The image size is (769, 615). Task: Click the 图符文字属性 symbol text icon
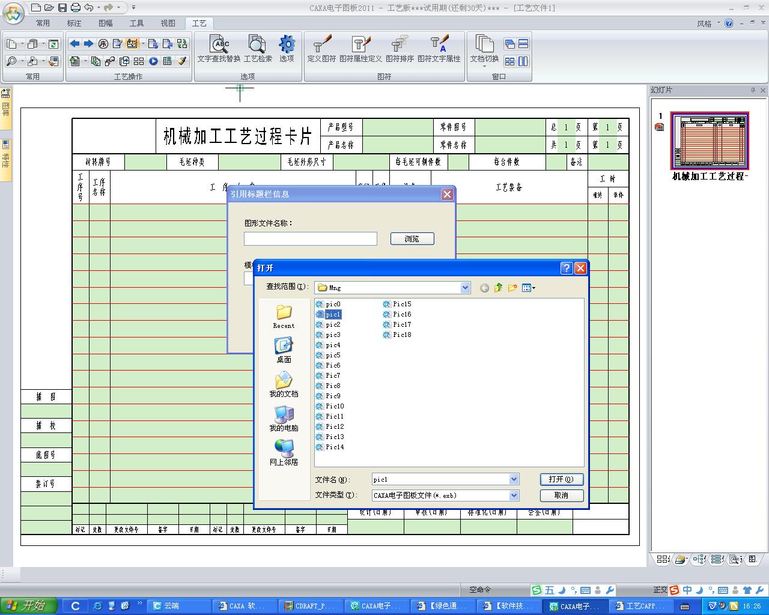[439, 45]
